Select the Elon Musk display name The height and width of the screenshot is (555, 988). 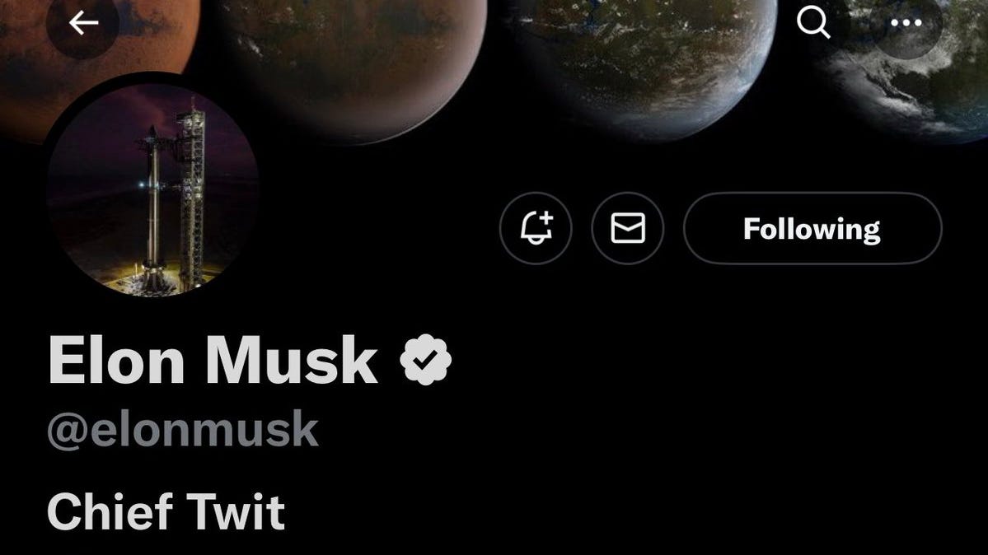(x=213, y=360)
